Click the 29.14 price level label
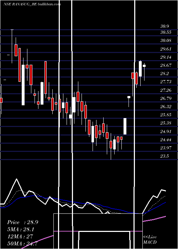The width and height of the screenshot is (178, 249). [166, 57]
